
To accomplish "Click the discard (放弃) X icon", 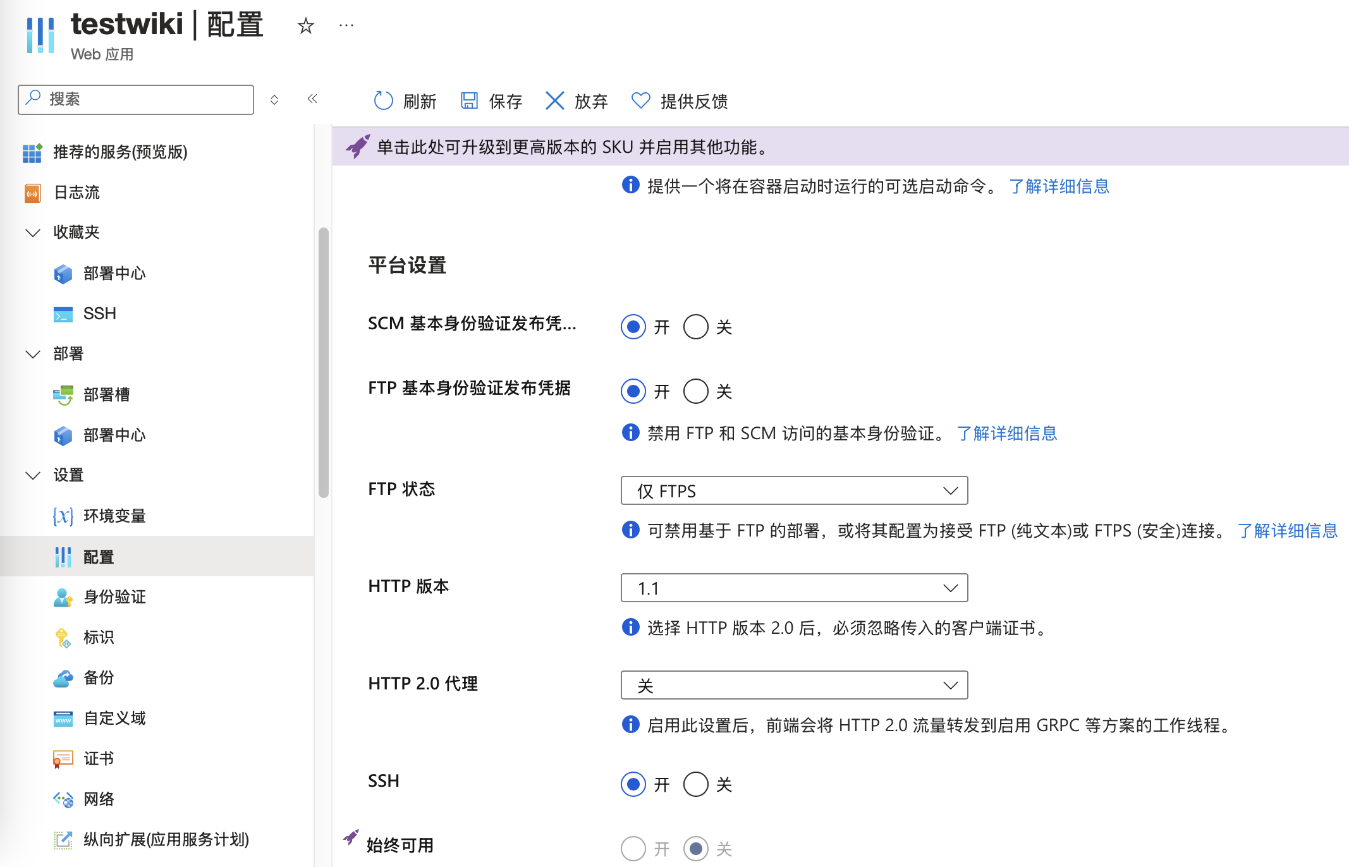I will [554, 100].
